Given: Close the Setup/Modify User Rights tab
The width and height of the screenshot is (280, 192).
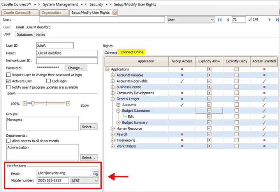Looking at the screenshot, I should click(x=114, y=12).
